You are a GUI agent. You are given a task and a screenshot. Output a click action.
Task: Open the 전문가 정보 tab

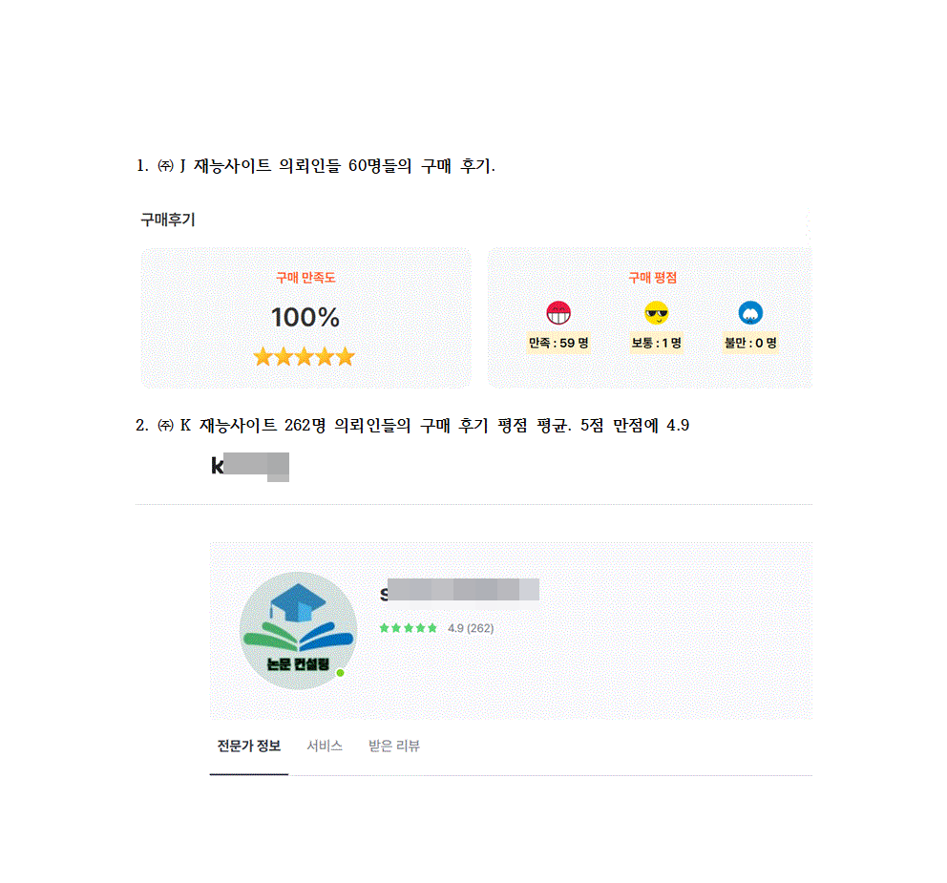(249, 746)
